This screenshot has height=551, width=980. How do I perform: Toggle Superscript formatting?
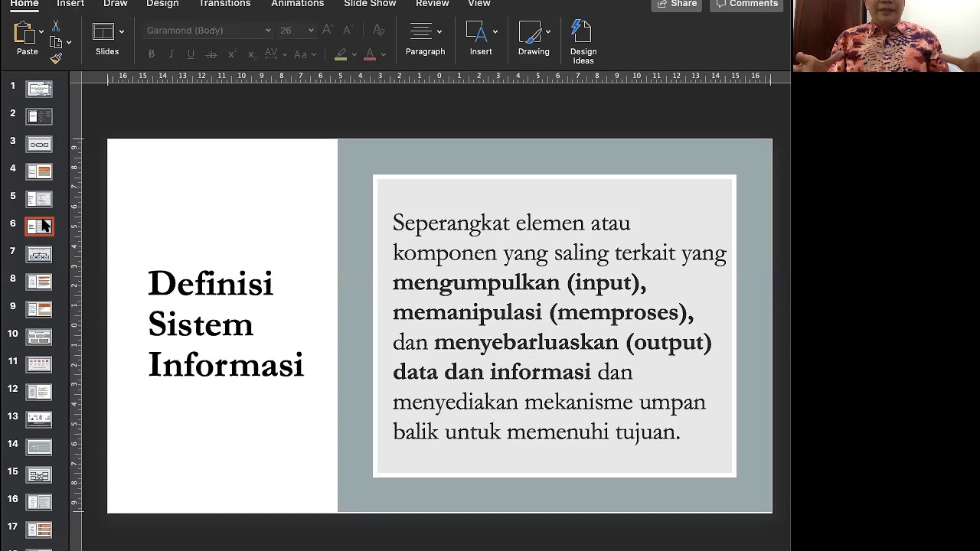tap(231, 54)
